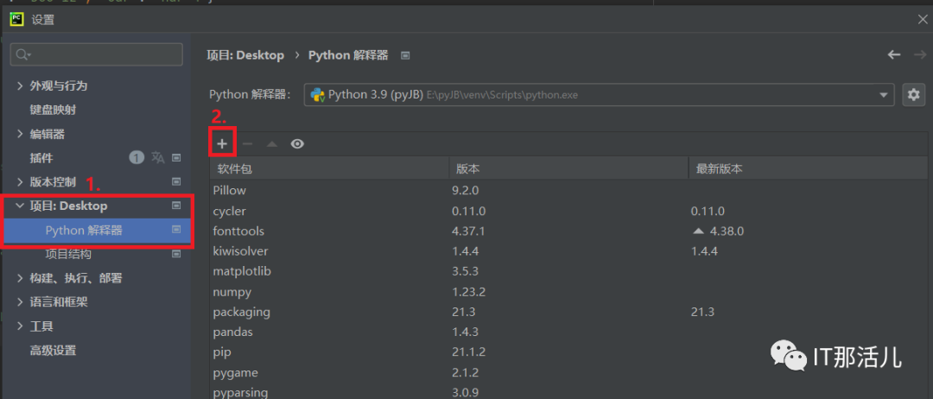Click the upgrade package arrow icon

point(272,144)
